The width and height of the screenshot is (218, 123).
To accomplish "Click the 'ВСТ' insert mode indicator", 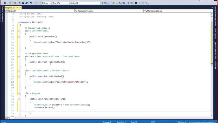I will 153,122.
